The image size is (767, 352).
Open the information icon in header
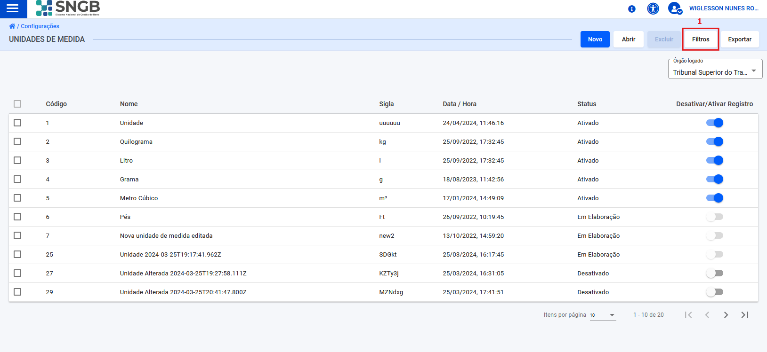point(632,9)
